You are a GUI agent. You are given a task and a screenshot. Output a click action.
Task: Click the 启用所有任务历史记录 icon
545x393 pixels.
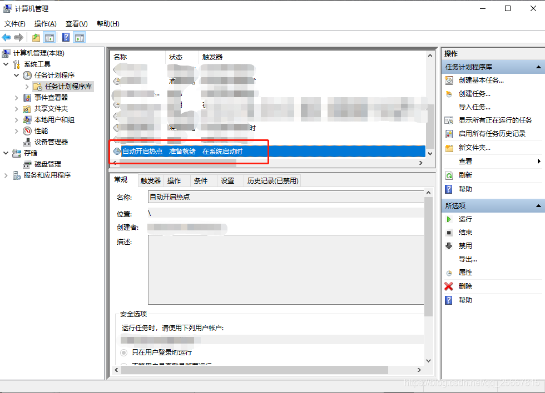[x=449, y=134]
